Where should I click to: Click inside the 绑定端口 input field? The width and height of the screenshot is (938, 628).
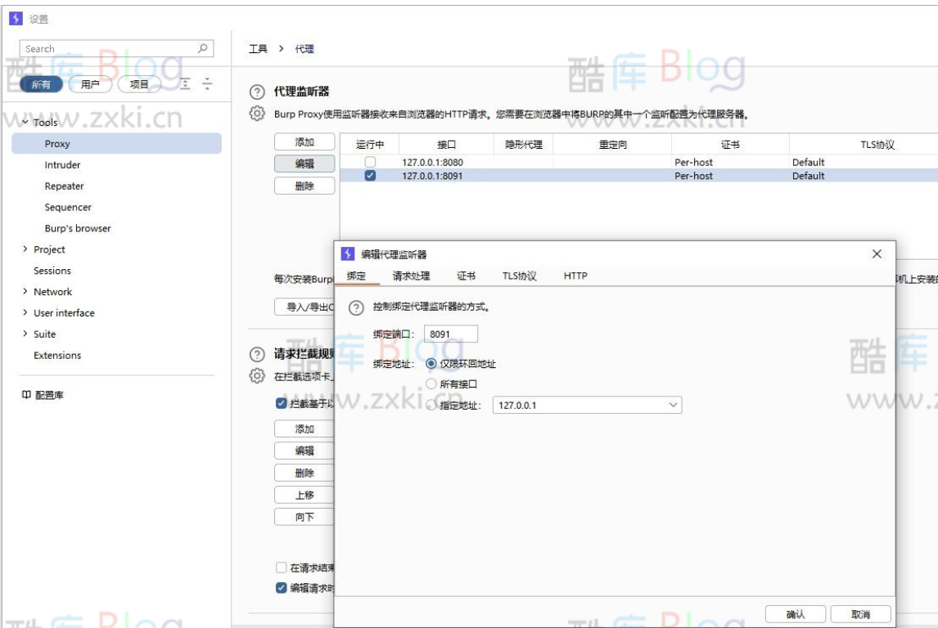(x=451, y=333)
